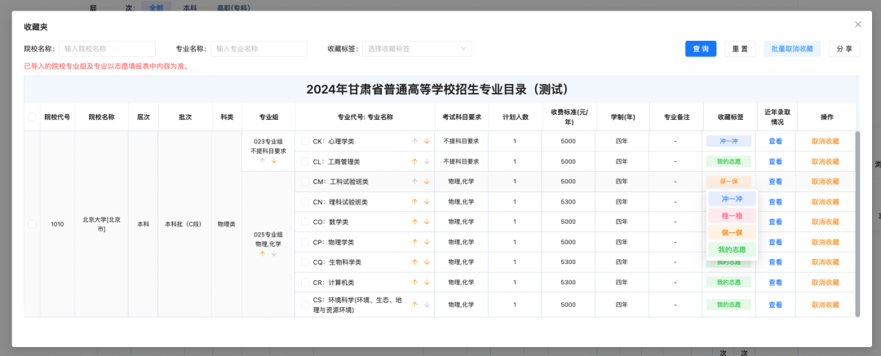
Task: Move CQ 生物科学类 up with arrow
Action: click(x=414, y=262)
